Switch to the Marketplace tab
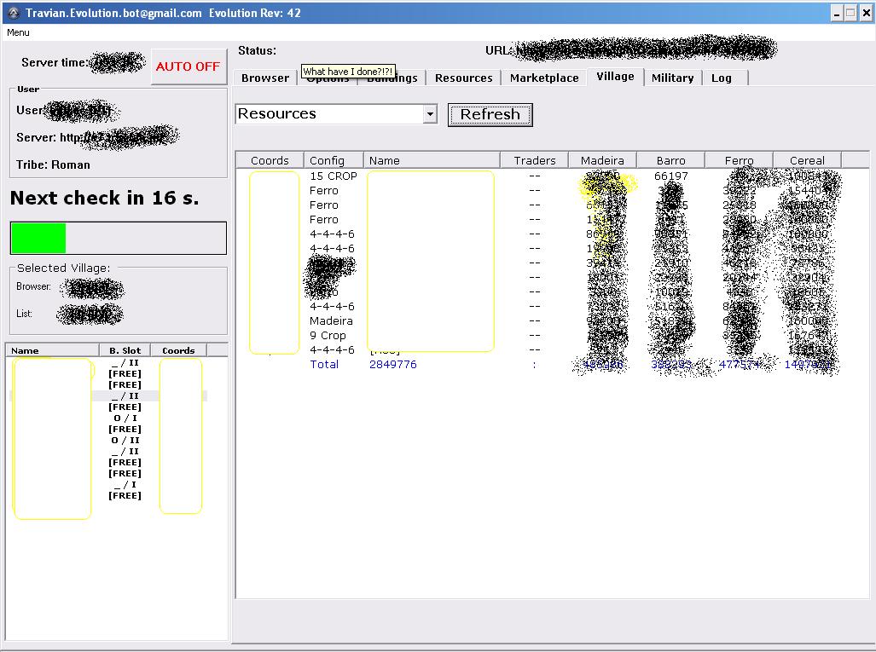The width and height of the screenshot is (876, 652). point(544,78)
